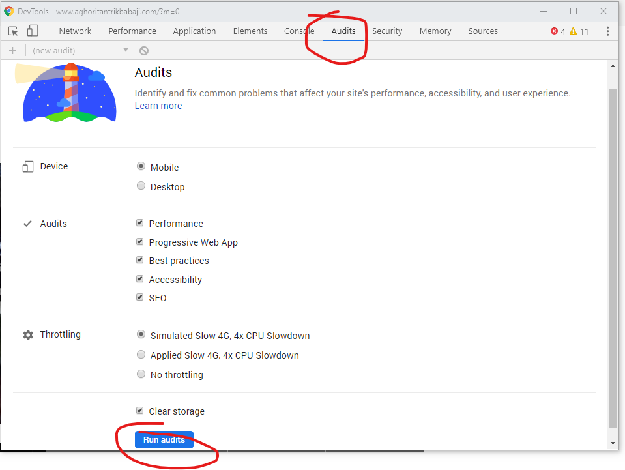Uncheck the SEO audit checkbox

[139, 297]
